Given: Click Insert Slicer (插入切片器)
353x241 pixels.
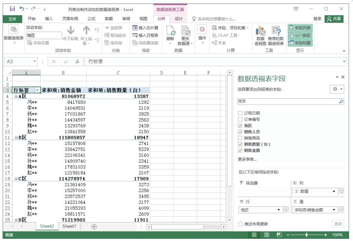Looking at the screenshot, I should click(145, 28).
